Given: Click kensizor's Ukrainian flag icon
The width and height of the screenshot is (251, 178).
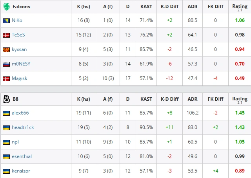Looking at the screenshot, I should coord(6,171).
